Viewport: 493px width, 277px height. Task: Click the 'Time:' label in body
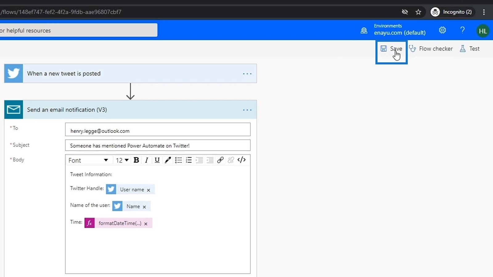(x=76, y=222)
